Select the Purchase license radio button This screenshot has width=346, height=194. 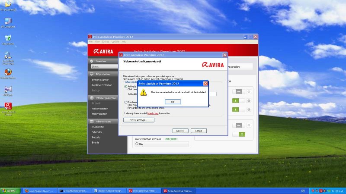125,102
